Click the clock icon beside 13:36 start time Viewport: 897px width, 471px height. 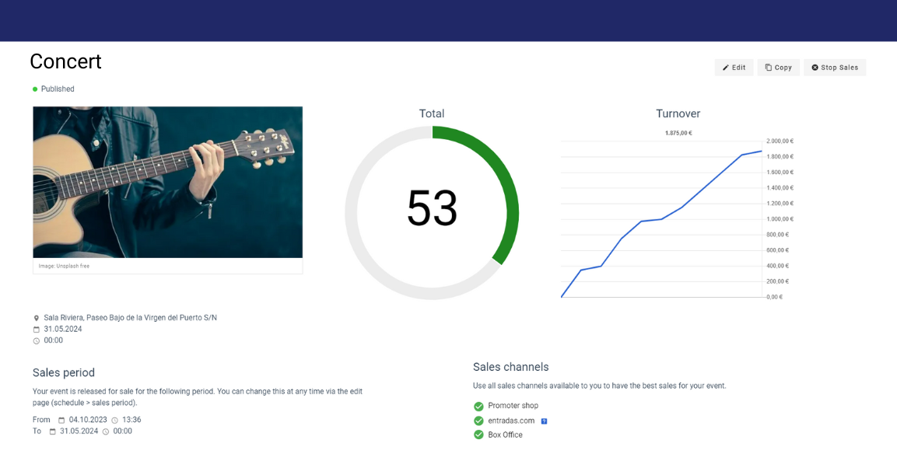pyautogui.click(x=114, y=420)
